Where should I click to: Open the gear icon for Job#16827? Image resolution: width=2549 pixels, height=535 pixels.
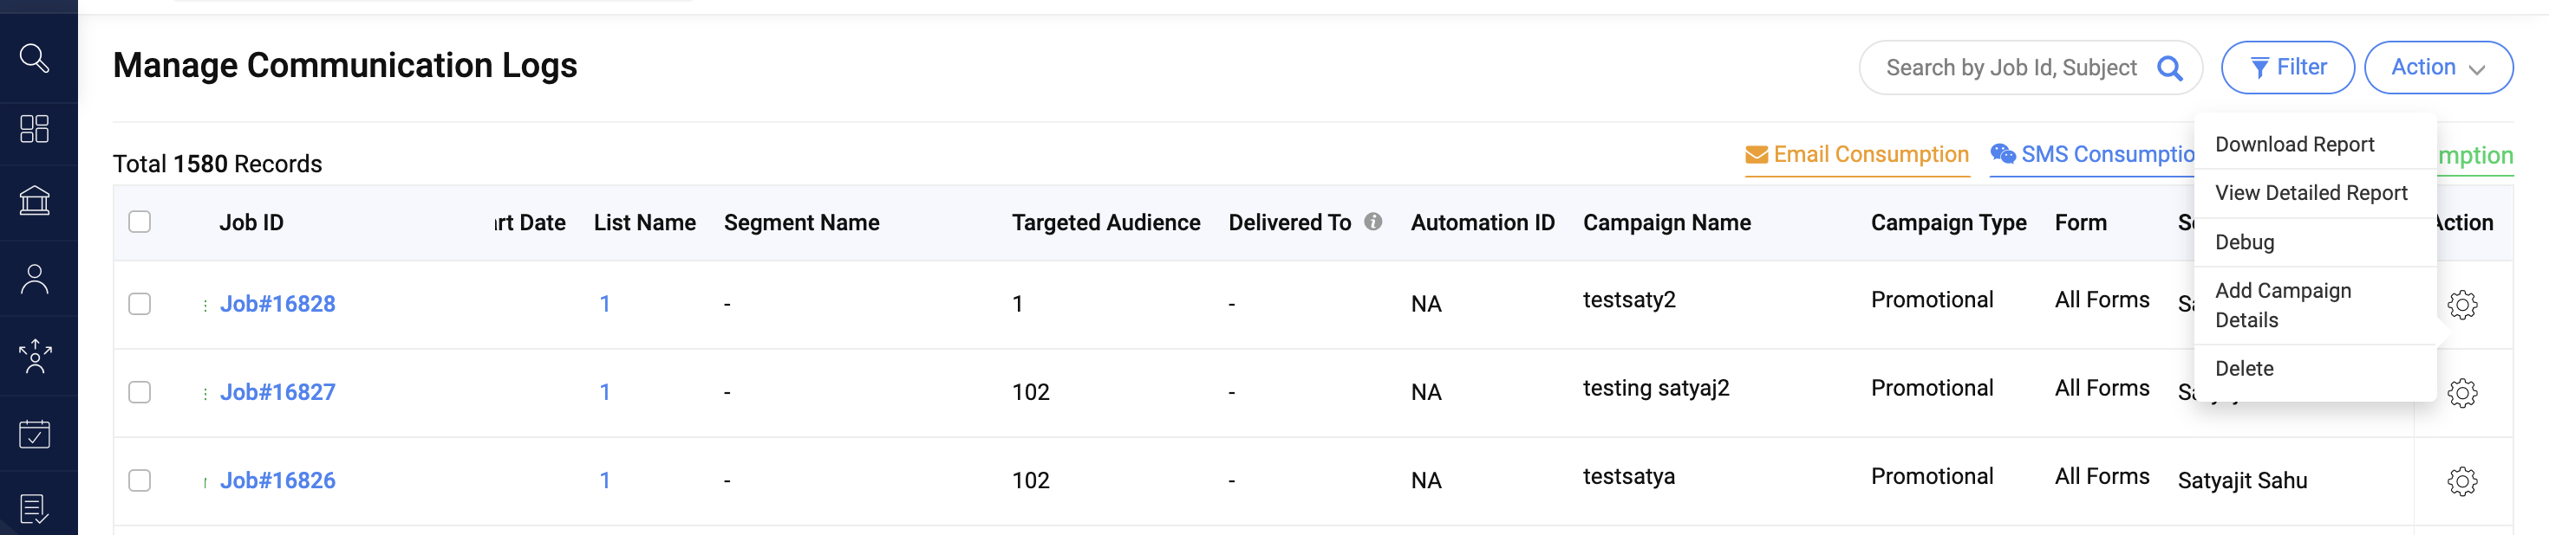point(2462,393)
